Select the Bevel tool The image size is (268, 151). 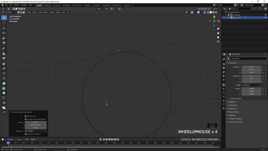pos(4,69)
